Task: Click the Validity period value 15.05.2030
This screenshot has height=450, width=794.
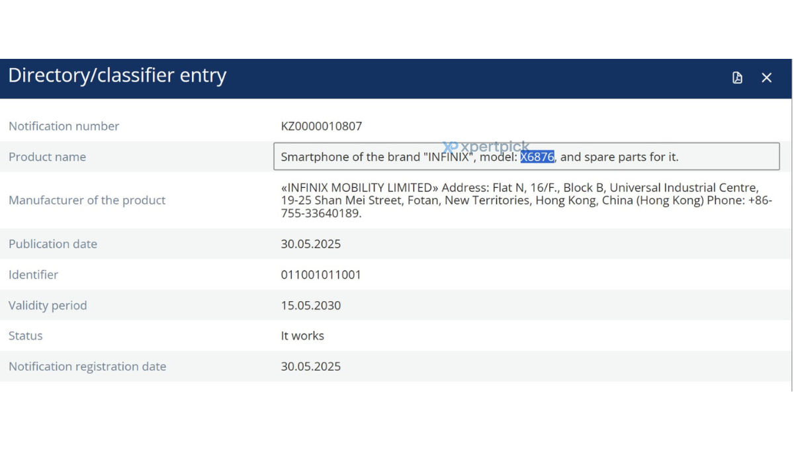Action: click(311, 305)
